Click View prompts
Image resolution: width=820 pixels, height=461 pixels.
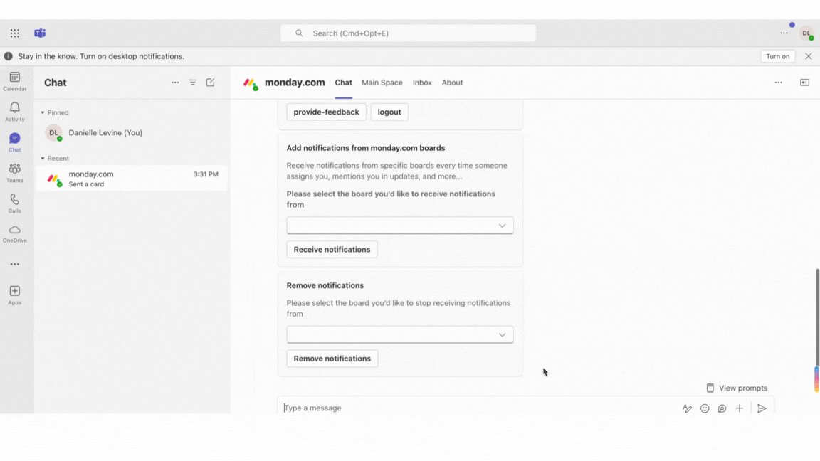tap(737, 388)
